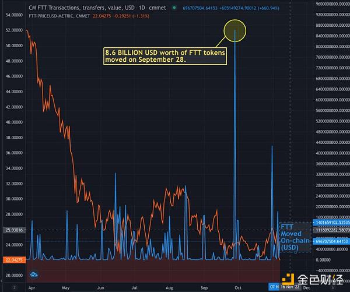350x292 pixels.
Task: Click the TradingView cloud logo icon
Action: [x=33, y=275]
